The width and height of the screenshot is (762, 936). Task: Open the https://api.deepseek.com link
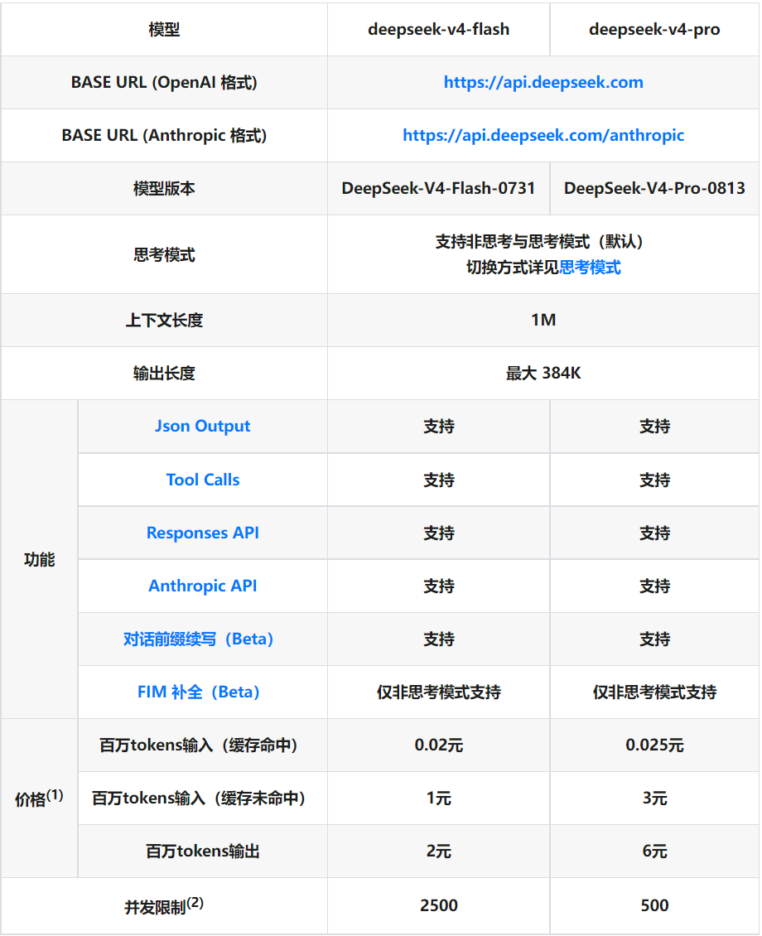[x=543, y=82]
